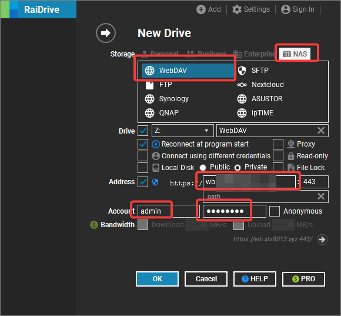Click the Download MB/s value field
341x316 pixels.
coord(196,225)
